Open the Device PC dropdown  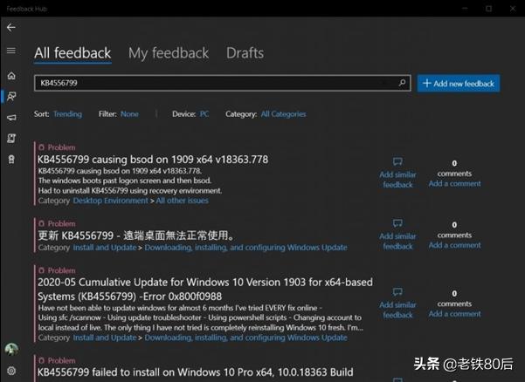coord(204,114)
